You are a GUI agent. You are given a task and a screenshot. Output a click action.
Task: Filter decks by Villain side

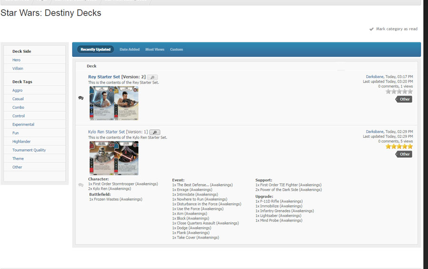click(x=18, y=68)
